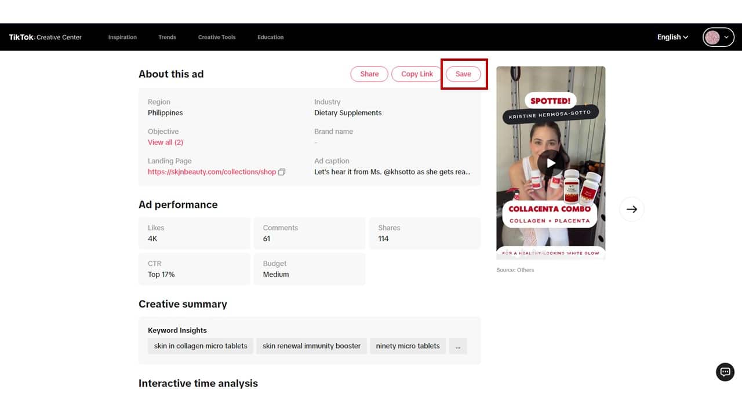Click the ad caption text

point(392,172)
